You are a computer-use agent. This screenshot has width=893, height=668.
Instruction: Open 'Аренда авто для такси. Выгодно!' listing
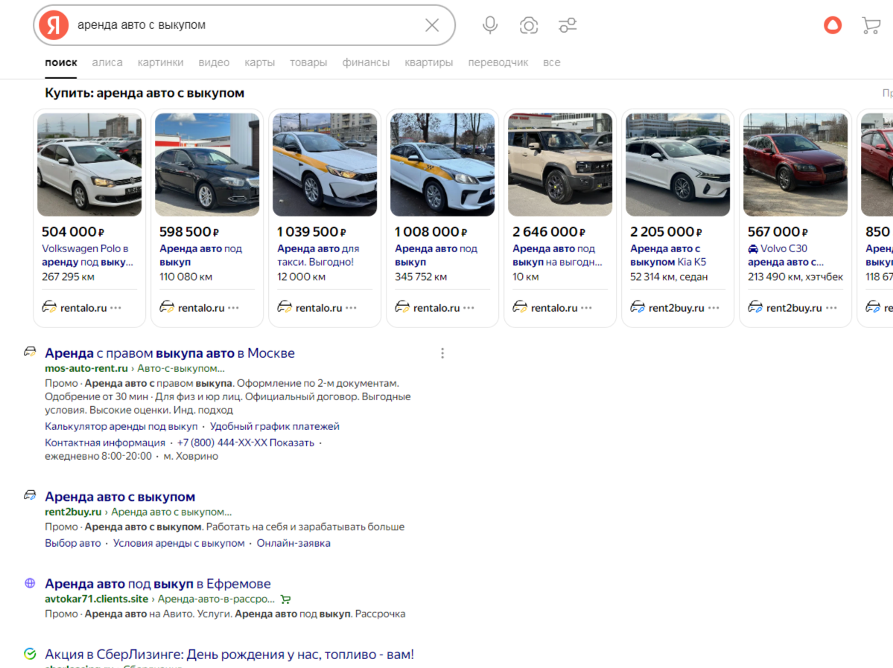pyautogui.click(x=318, y=255)
